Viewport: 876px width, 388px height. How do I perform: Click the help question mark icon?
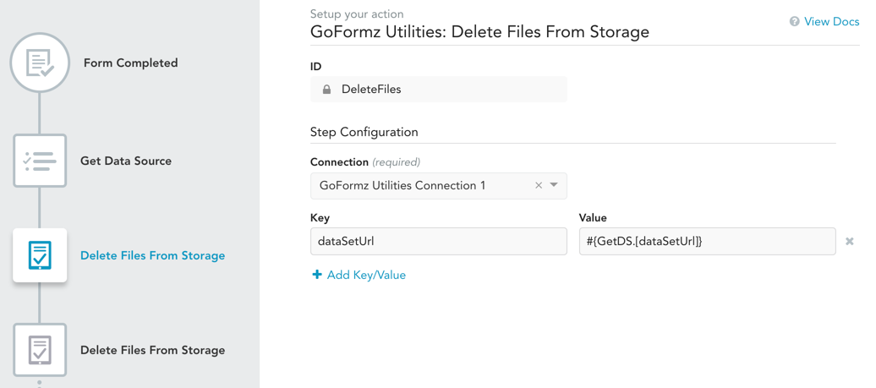[794, 22]
